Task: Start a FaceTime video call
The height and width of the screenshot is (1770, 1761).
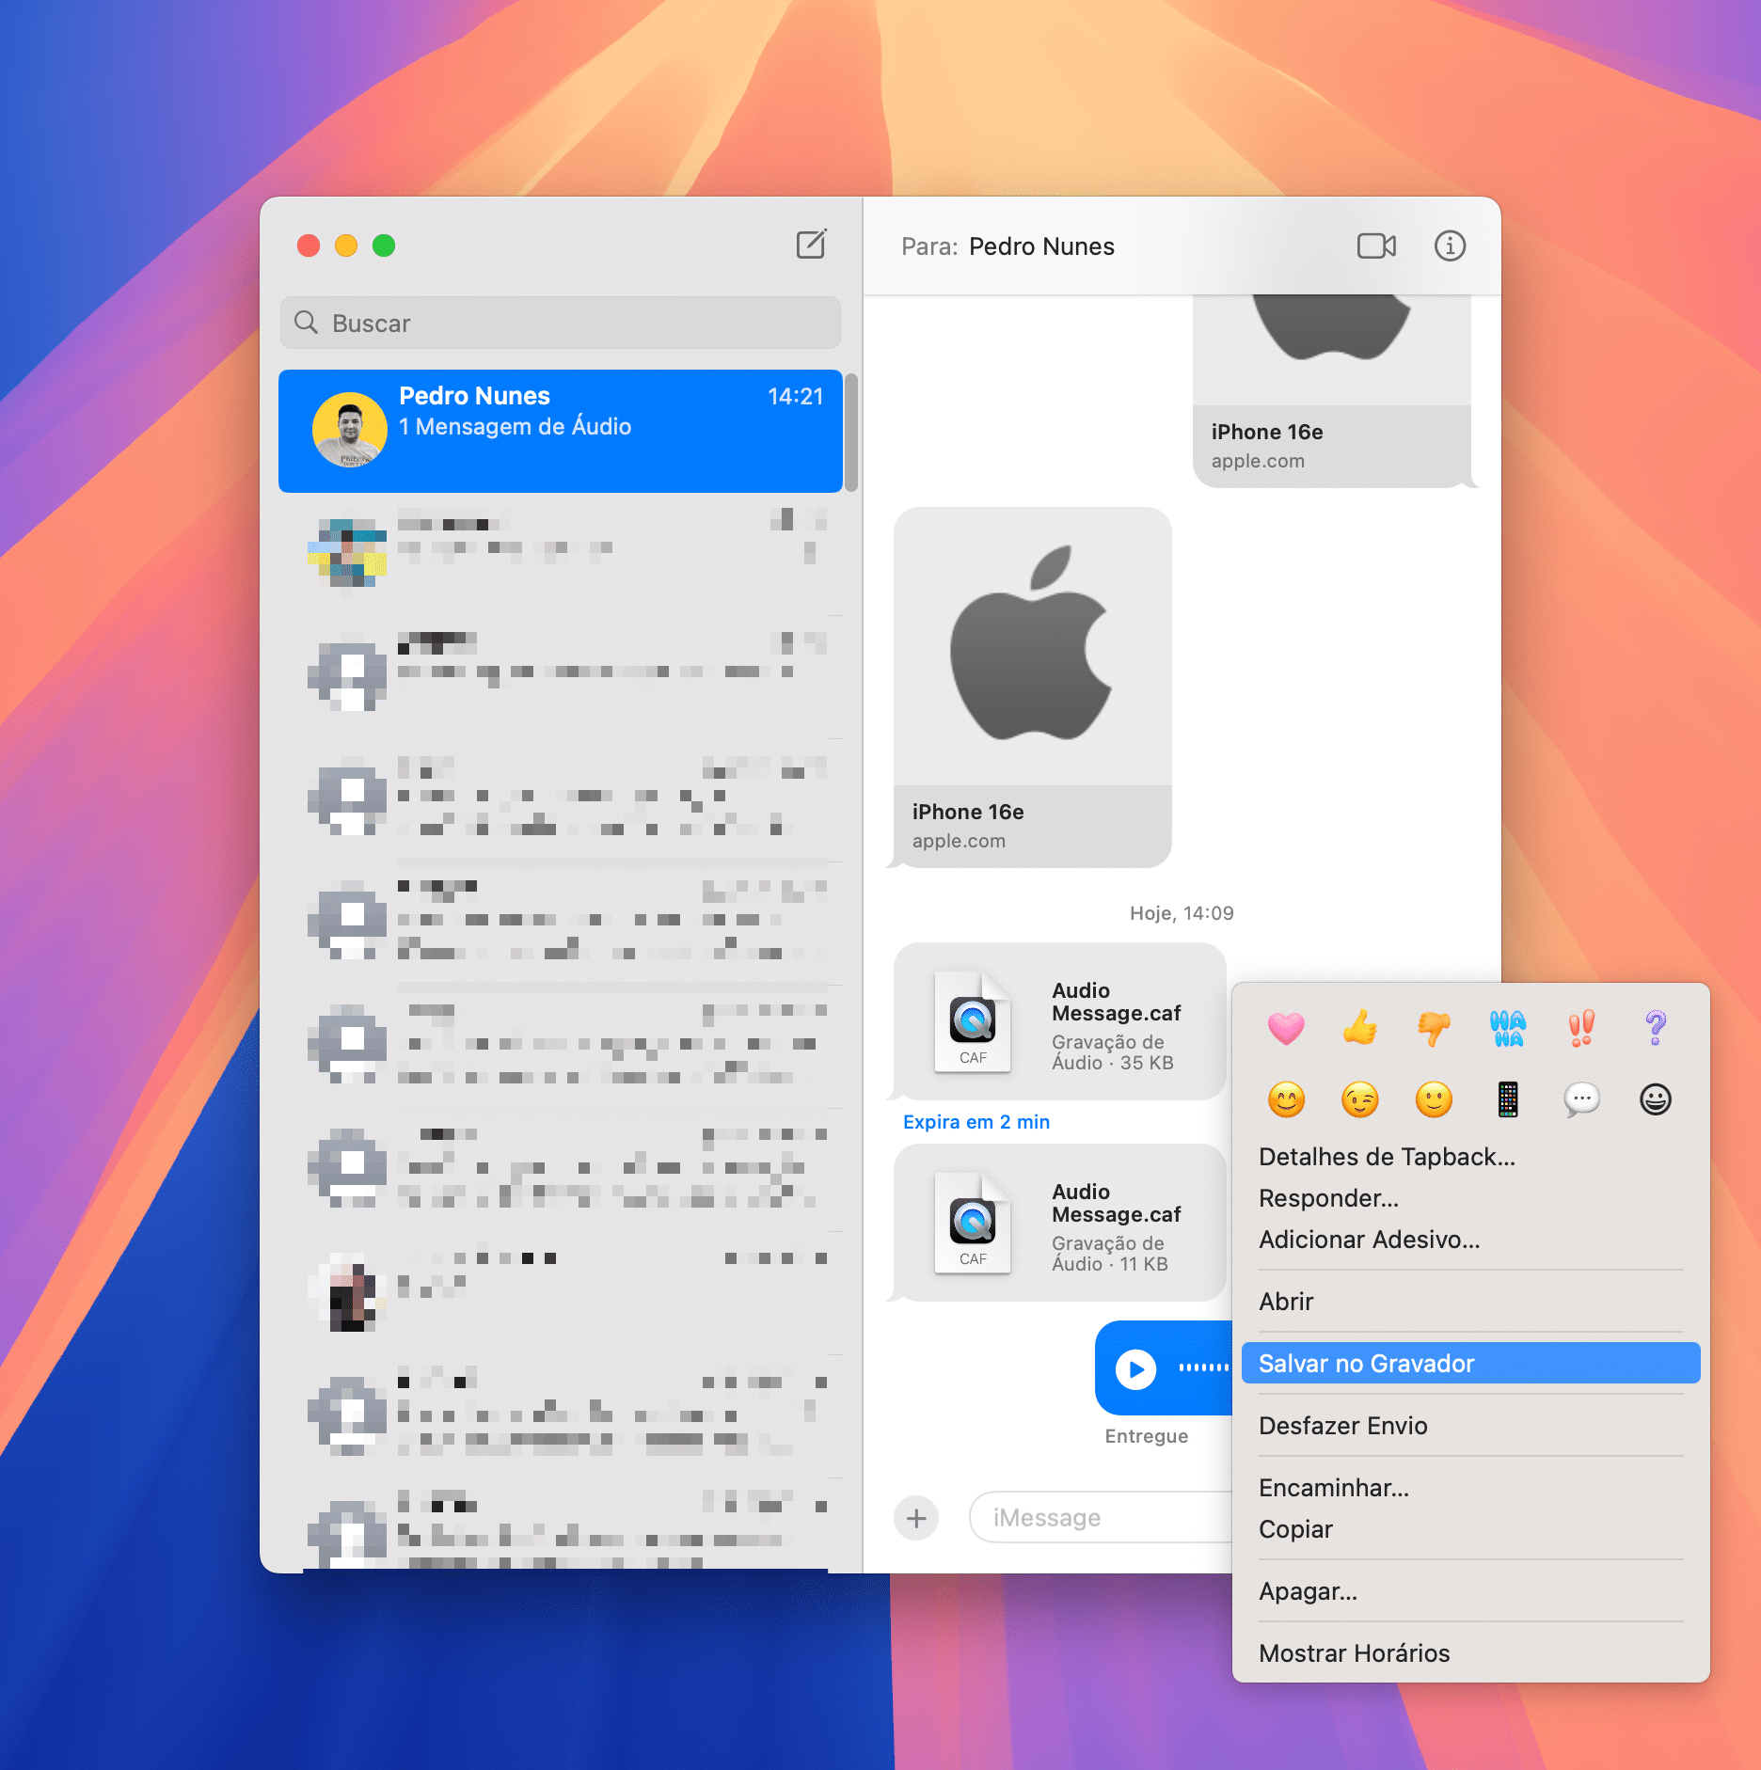Action: (x=1376, y=246)
